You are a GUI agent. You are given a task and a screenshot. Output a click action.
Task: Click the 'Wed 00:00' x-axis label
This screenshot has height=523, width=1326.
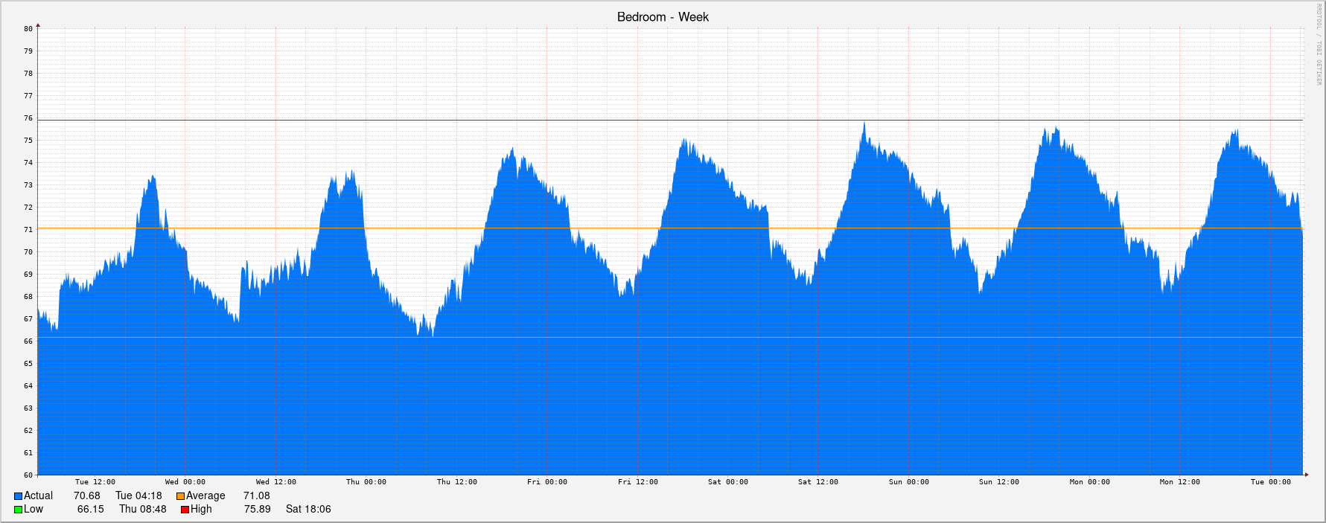185,482
